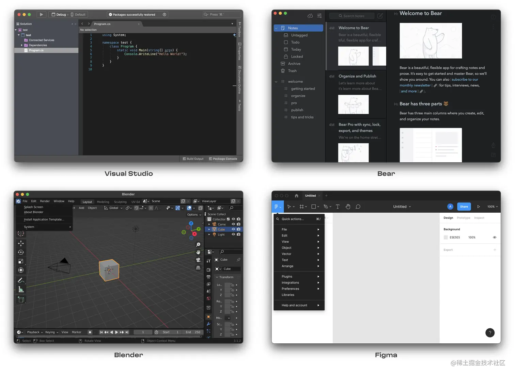515x376 pixels.
Task: Click the monthly newsletter link in Bear's note
Action: point(415,85)
